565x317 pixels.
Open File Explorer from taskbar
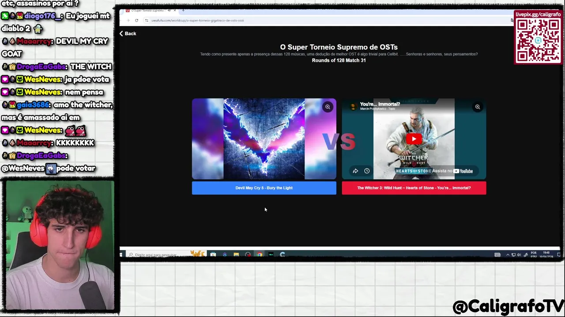[x=236, y=254]
